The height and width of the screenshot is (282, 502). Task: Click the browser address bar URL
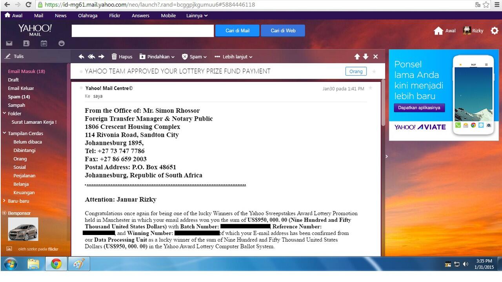[x=150, y=5]
